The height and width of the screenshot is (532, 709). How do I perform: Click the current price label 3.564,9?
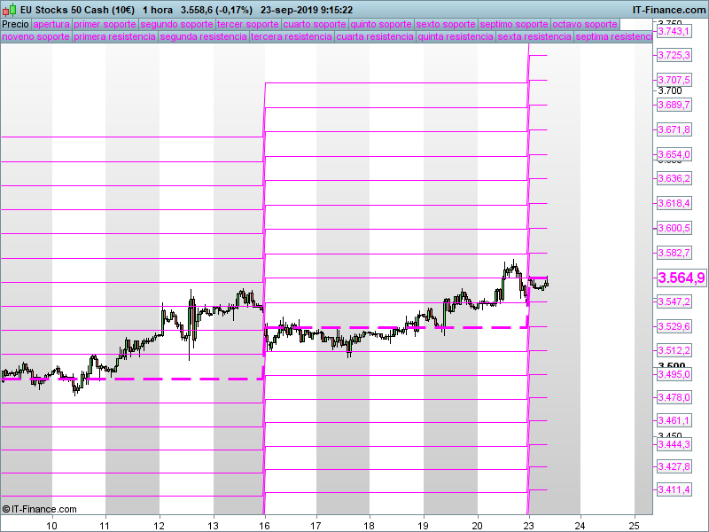coord(681,278)
